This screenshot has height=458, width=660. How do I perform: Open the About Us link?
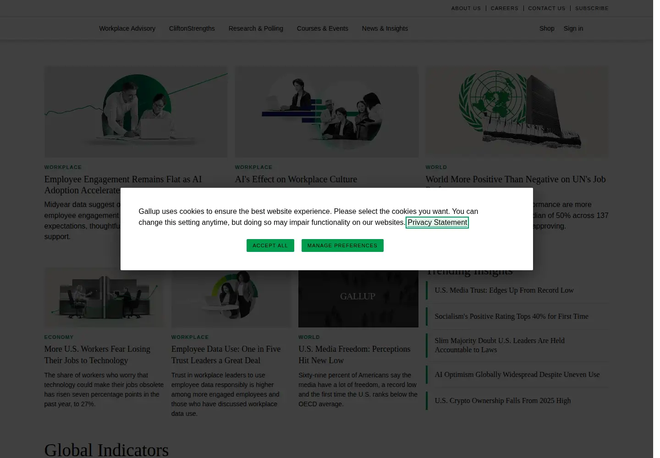tap(466, 8)
